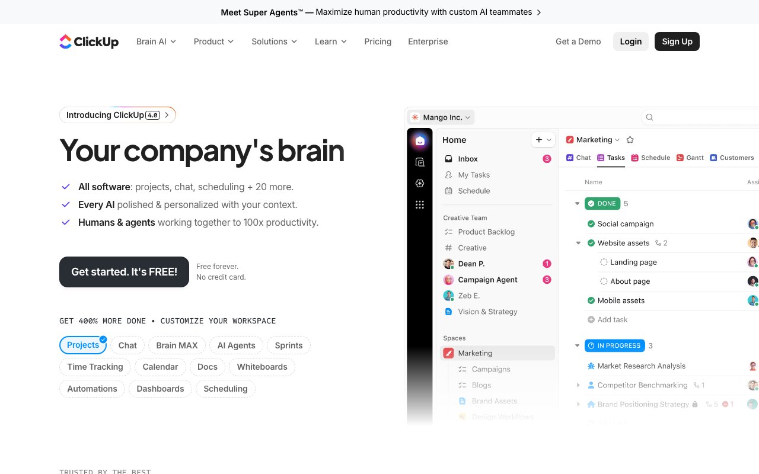Image resolution: width=759 pixels, height=474 pixels.
Task: Click the Mango Inc. workspace logo icon
Action: point(414,117)
